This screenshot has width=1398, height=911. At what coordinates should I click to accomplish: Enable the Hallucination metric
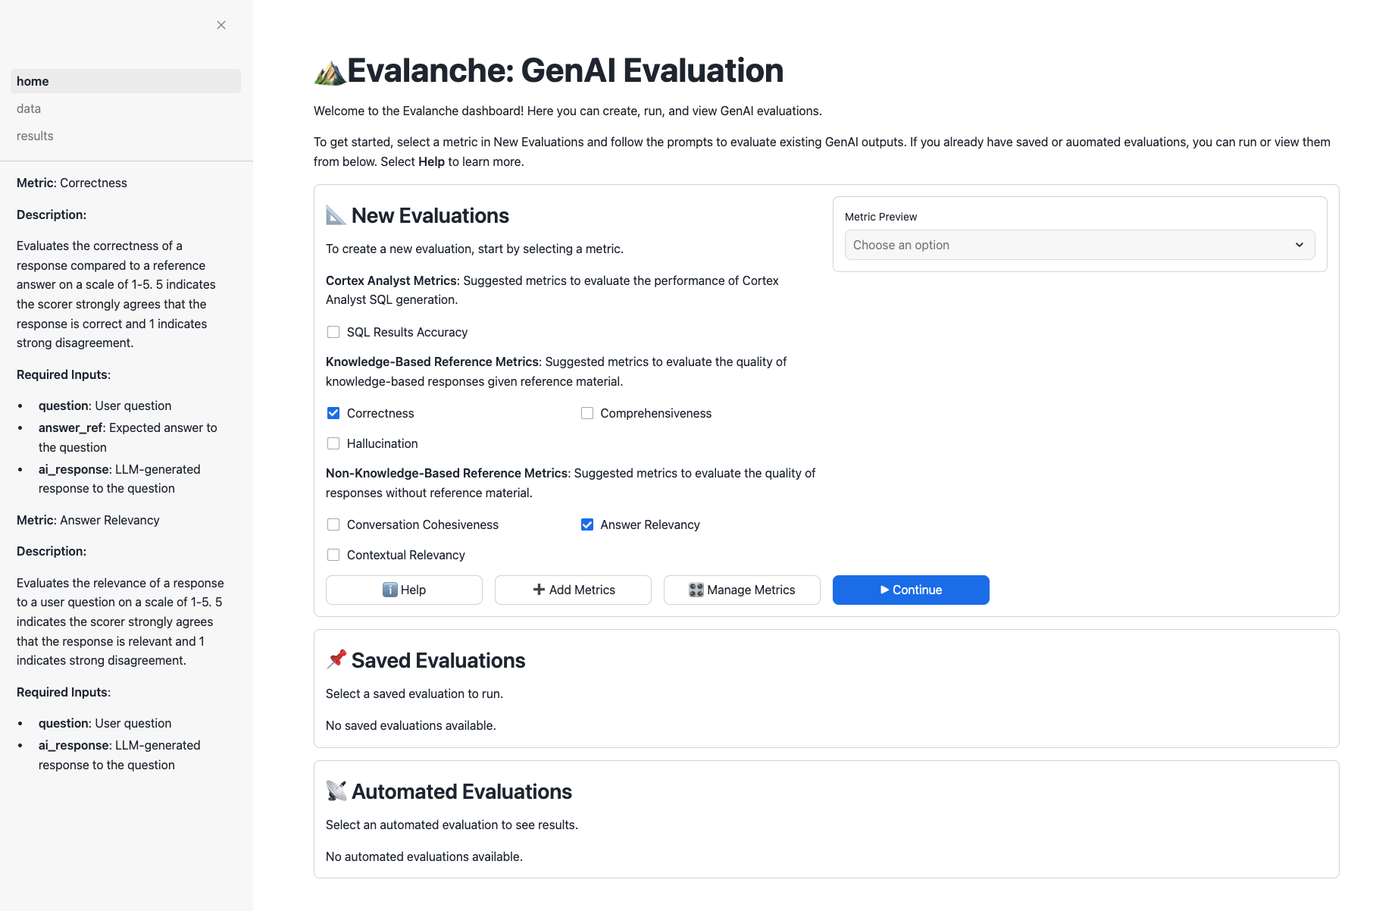click(333, 443)
